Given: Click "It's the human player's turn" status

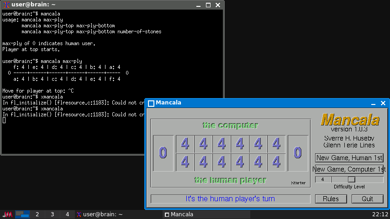Looking at the screenshot, I should pos(230,199).
